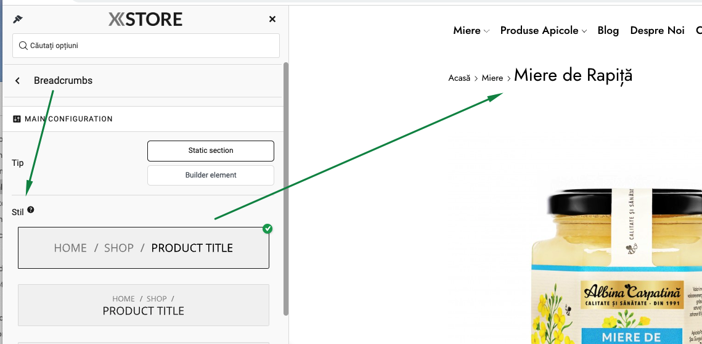The width and height of the screenshot is (702, 344).
Task: Open the Produse Apicole menu
Action: click(539, 30)
